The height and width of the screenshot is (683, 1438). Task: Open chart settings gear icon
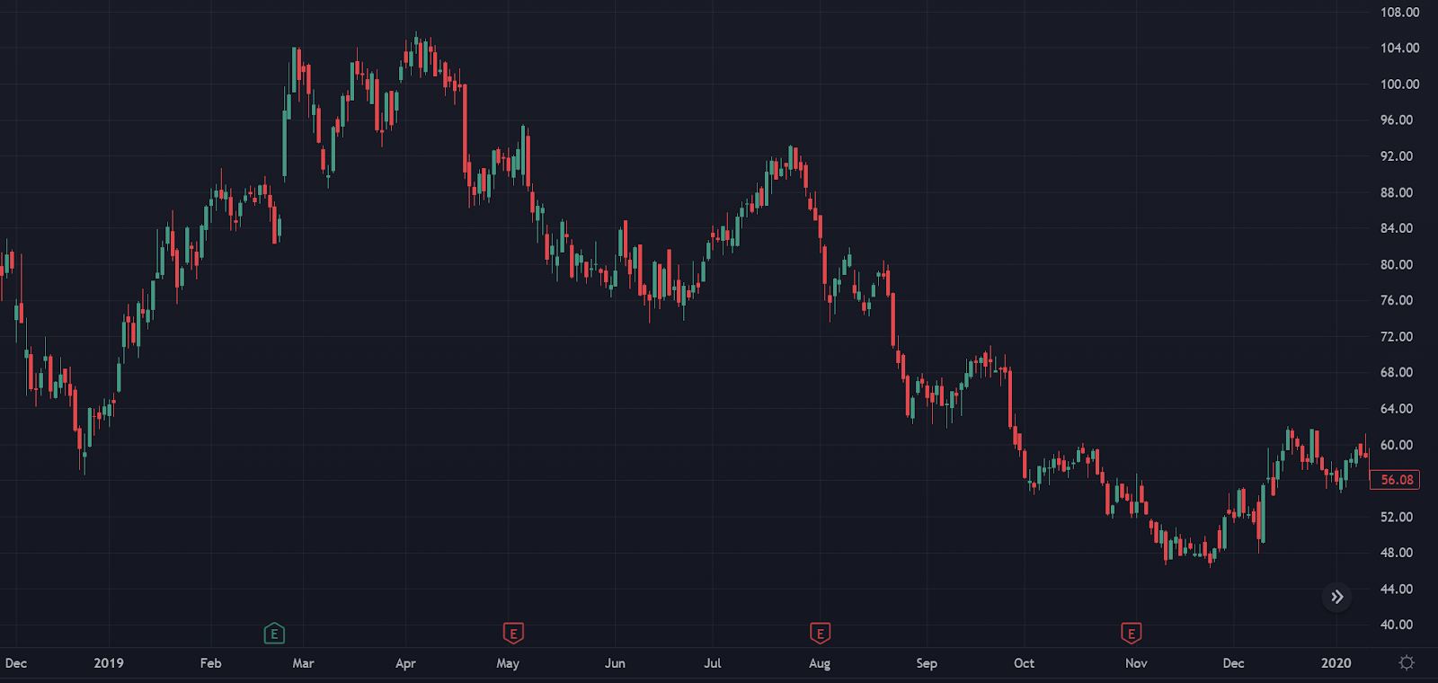1407,662
